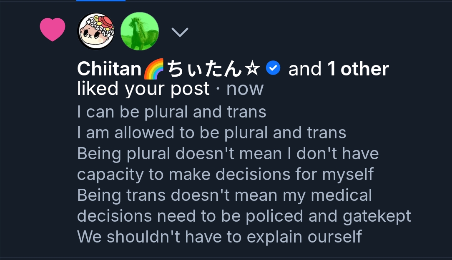
Task: Open Chiitan's cartoon mascot avatar
Action: point(96,31)
